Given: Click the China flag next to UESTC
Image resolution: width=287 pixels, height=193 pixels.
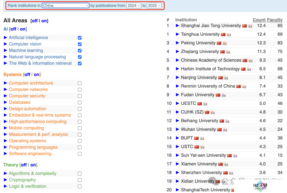Looking at the screenshot, I should point(200,104).
